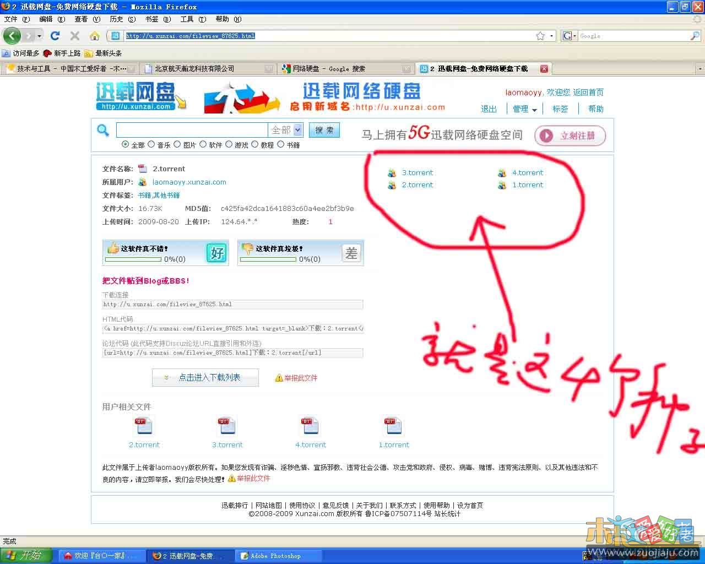Click the 论坛代码 text box
Viewport: 705px width, 564px height.
232,352
